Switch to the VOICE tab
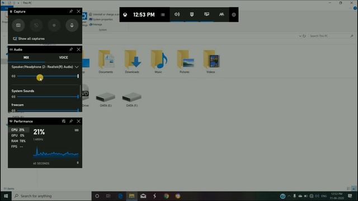 63,58
